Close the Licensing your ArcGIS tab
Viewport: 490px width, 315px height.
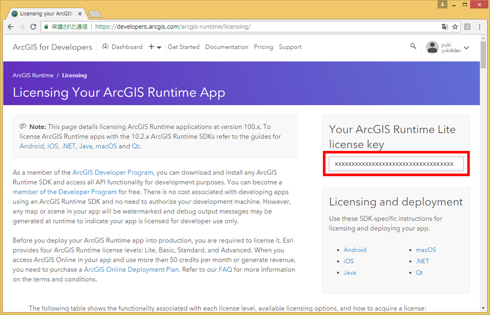tap(80, 14)
